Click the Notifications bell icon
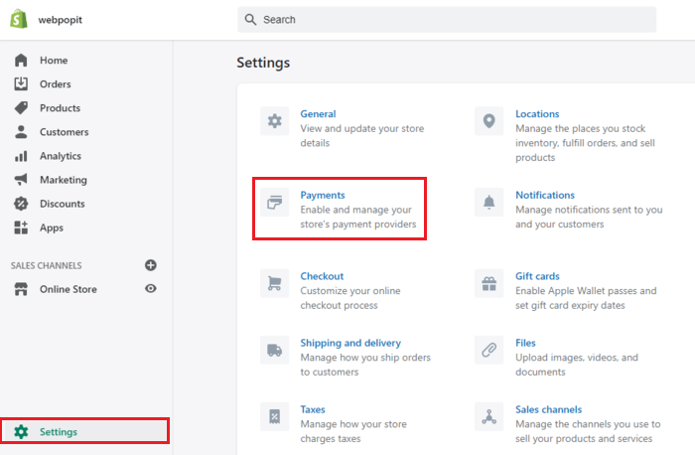The height and width of the screenshot is (455, 695). point(487,203)
